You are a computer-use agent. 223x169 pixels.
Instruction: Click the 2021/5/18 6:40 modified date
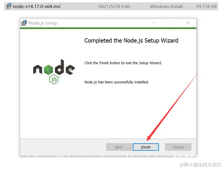pos(114,6)
